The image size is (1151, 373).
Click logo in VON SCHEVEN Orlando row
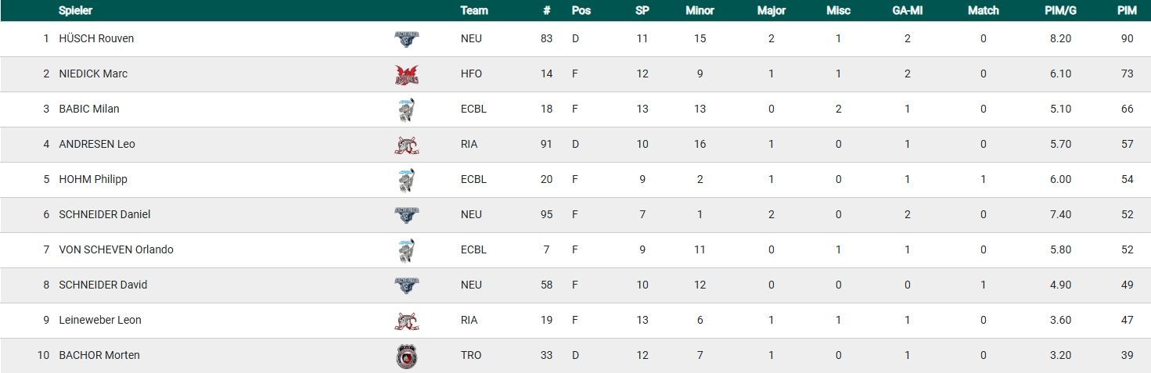[406, 250]
